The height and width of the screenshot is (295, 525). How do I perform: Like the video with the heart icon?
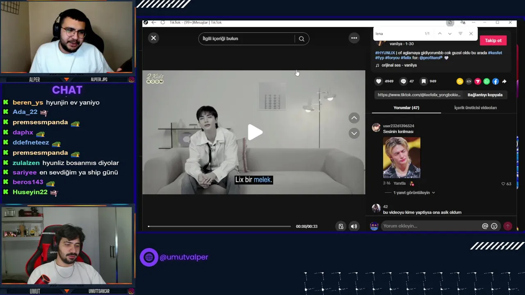[x=379, y=81]
